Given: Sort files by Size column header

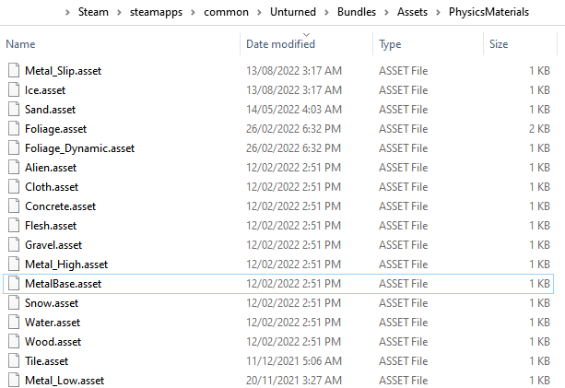Looking at the screenshot, I should pos(499,44).
